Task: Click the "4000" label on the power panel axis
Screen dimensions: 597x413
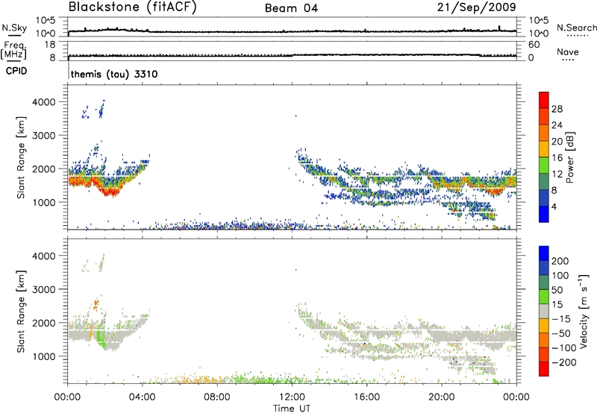Action: [44, 102]
